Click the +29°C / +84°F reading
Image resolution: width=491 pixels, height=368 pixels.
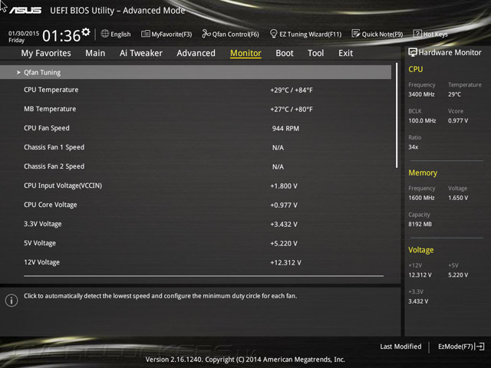coord(292,90)
